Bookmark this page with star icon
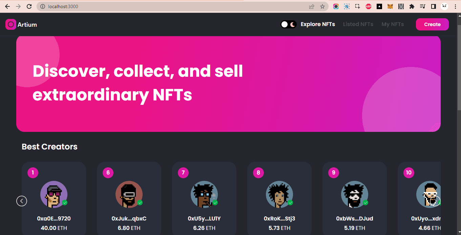The image size is (461, 235). [322, 6]
